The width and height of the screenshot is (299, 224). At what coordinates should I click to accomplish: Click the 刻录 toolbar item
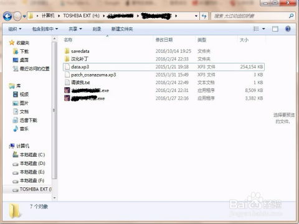click(x=97, y=29)
